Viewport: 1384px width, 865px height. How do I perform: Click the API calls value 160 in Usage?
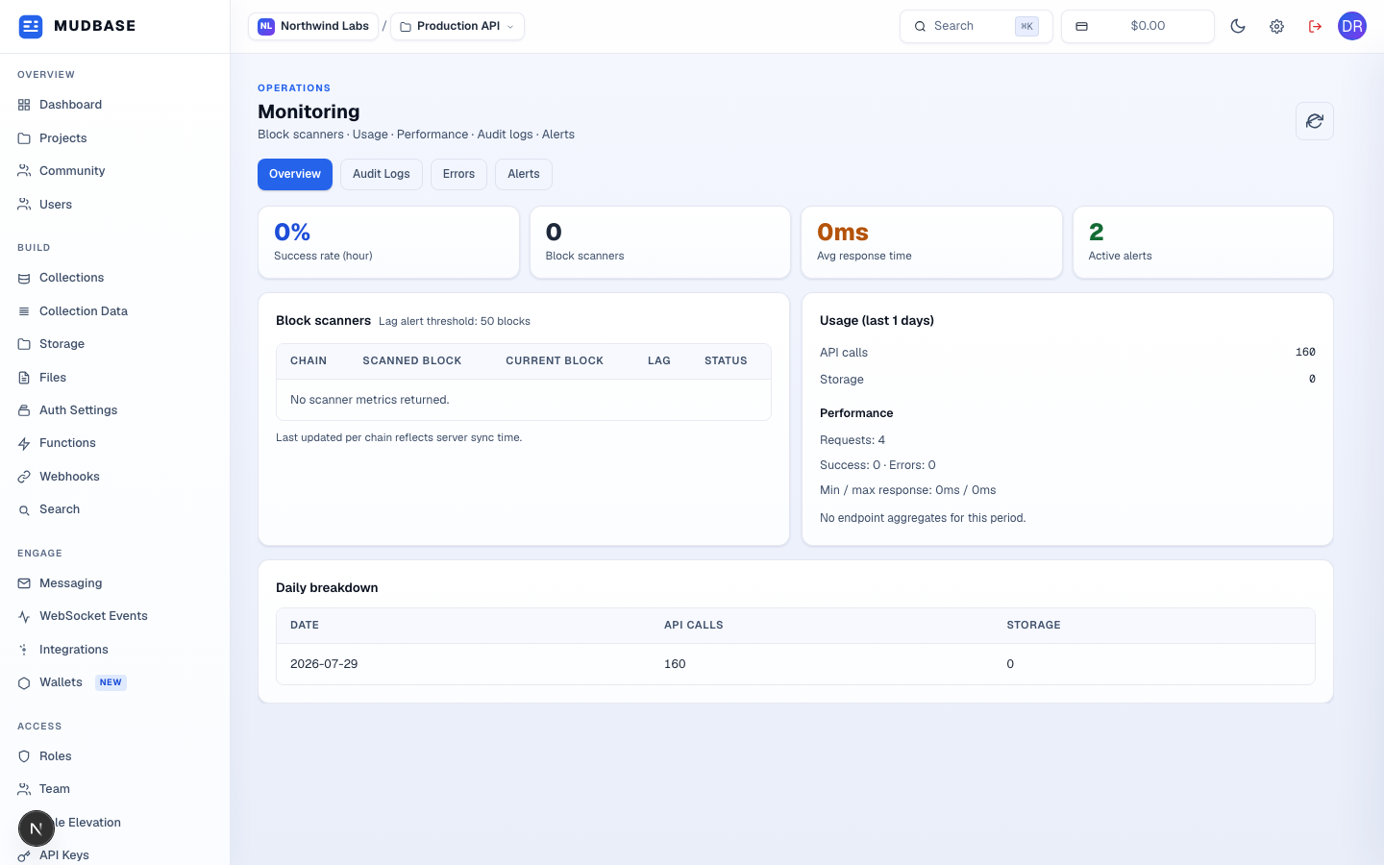(1305, 352)
